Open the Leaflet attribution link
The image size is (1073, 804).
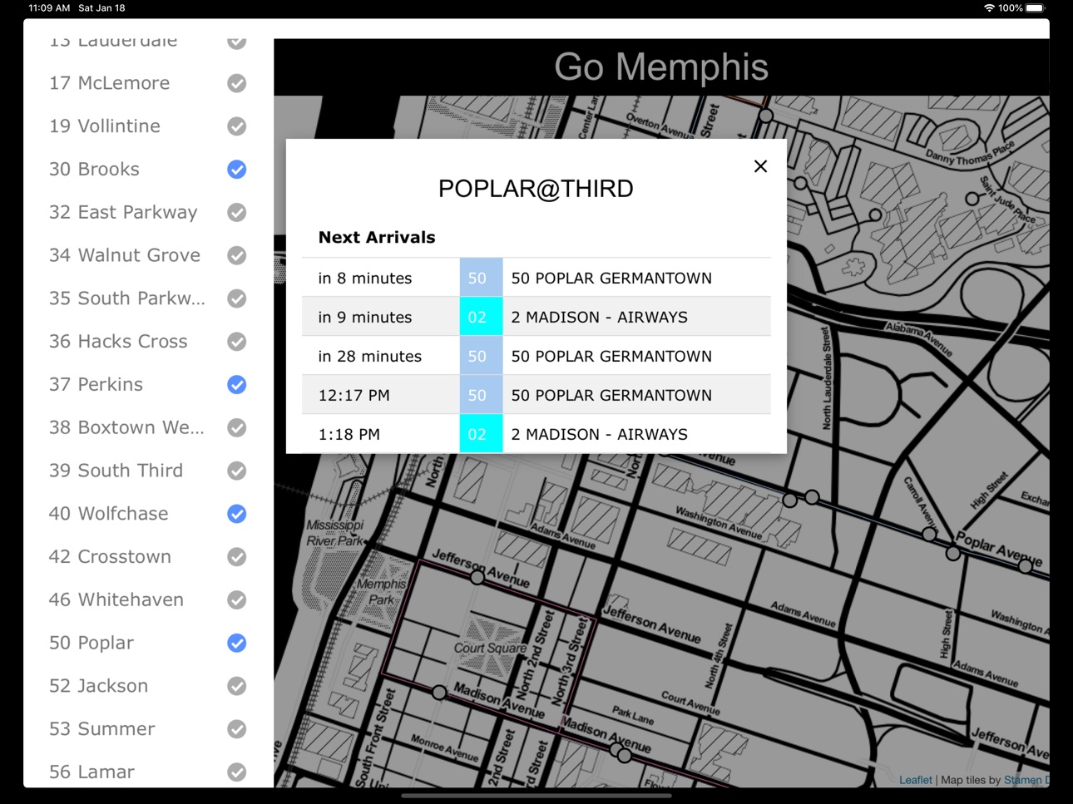pyautogui.click(x=915, y=780)
